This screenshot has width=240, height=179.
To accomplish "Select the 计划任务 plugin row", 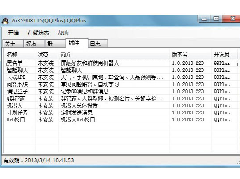I will pos(122,112).
